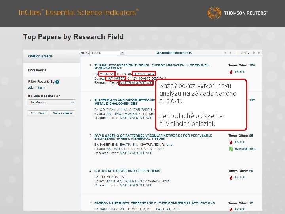This screenshot has width=285, height=214.
Task: Click ESI Hot flame icon for paper 1
Action: coord(231,72)
